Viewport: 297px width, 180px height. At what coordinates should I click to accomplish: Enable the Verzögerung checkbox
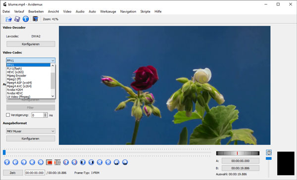point(8,115)
